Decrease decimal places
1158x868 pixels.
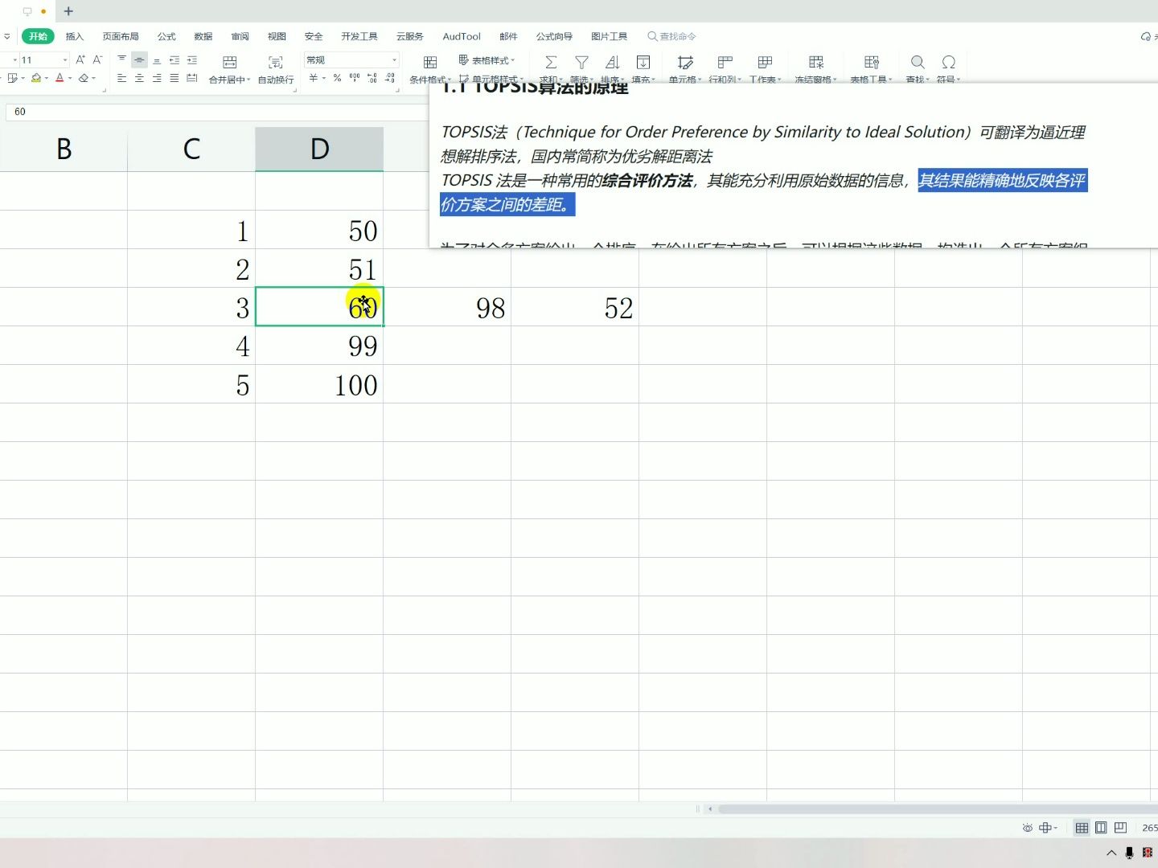390,78
